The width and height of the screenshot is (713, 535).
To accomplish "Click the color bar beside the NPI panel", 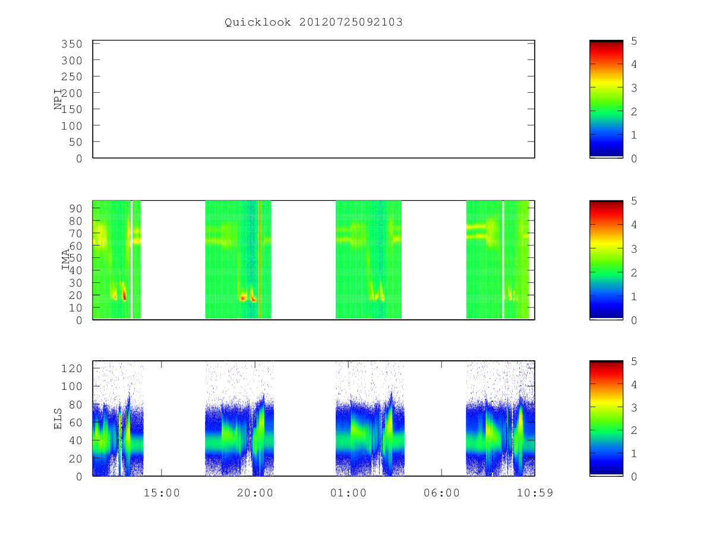I will point(606,99).
